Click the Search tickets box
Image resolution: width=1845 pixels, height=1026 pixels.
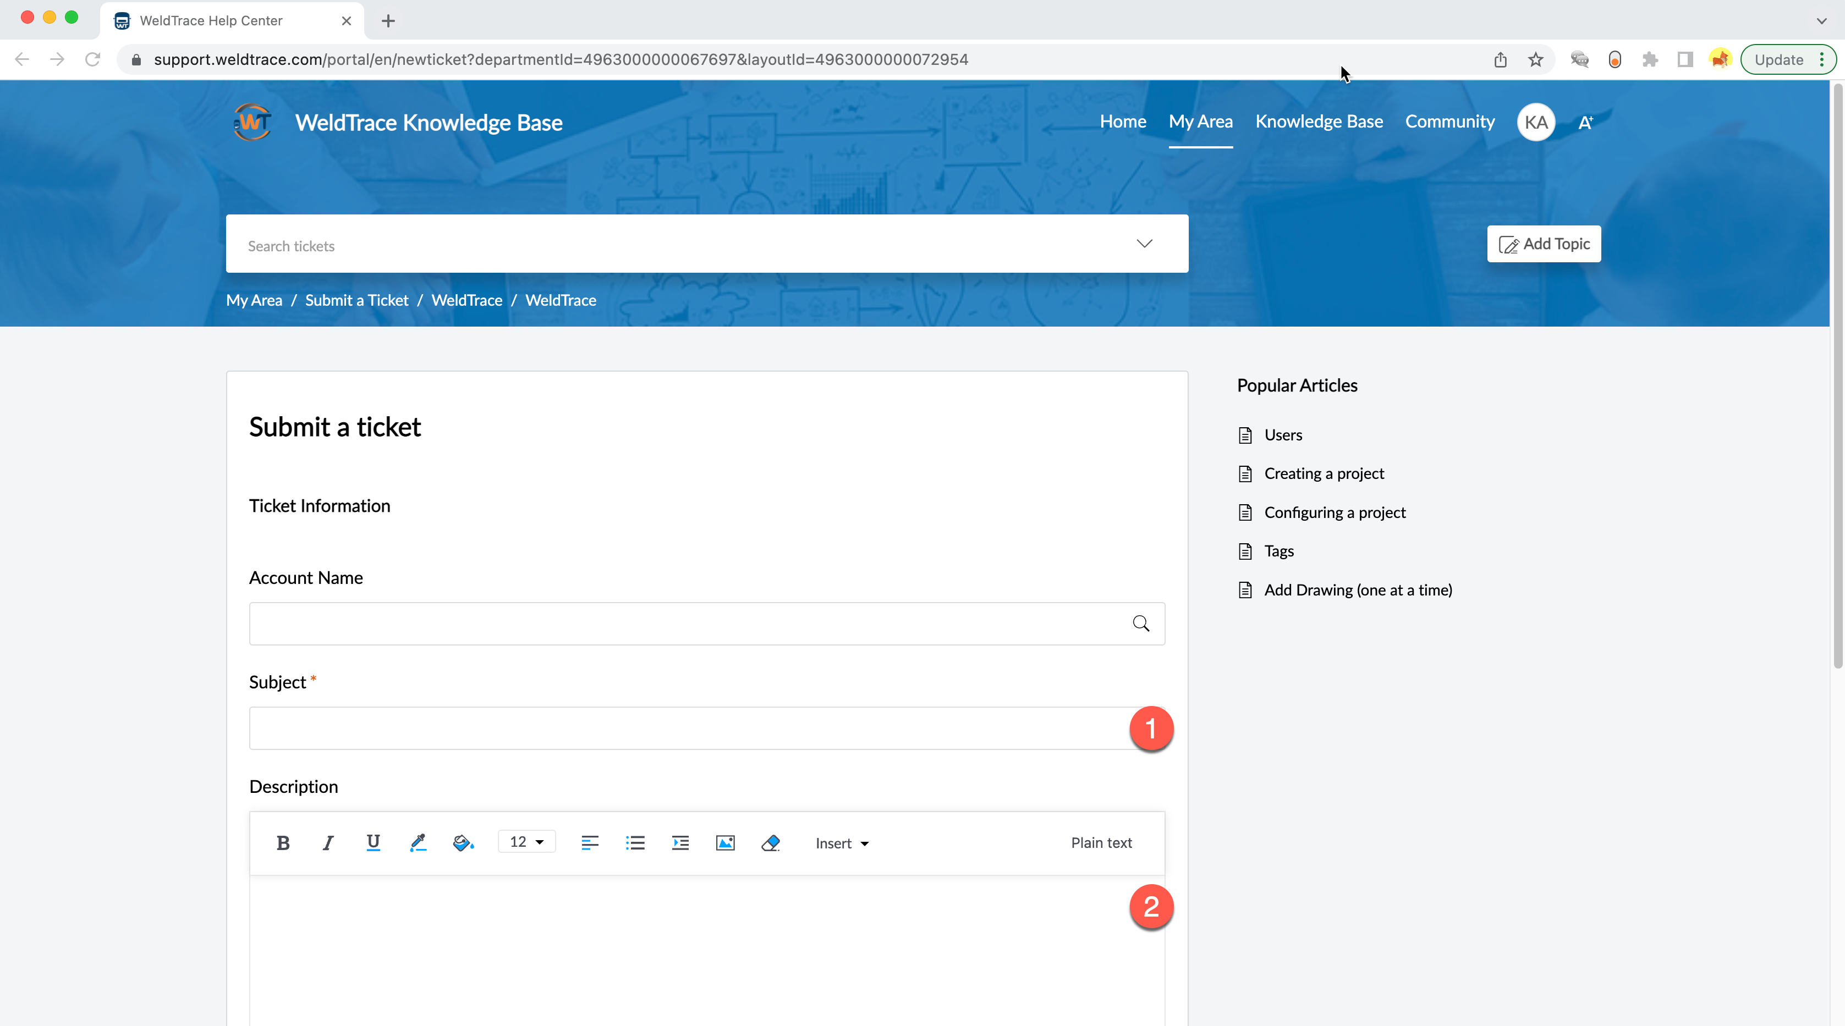pyautogui.click(x=707, y=244)
